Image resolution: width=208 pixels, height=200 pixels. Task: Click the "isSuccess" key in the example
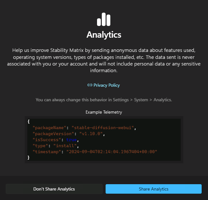[x=46, y=140]
